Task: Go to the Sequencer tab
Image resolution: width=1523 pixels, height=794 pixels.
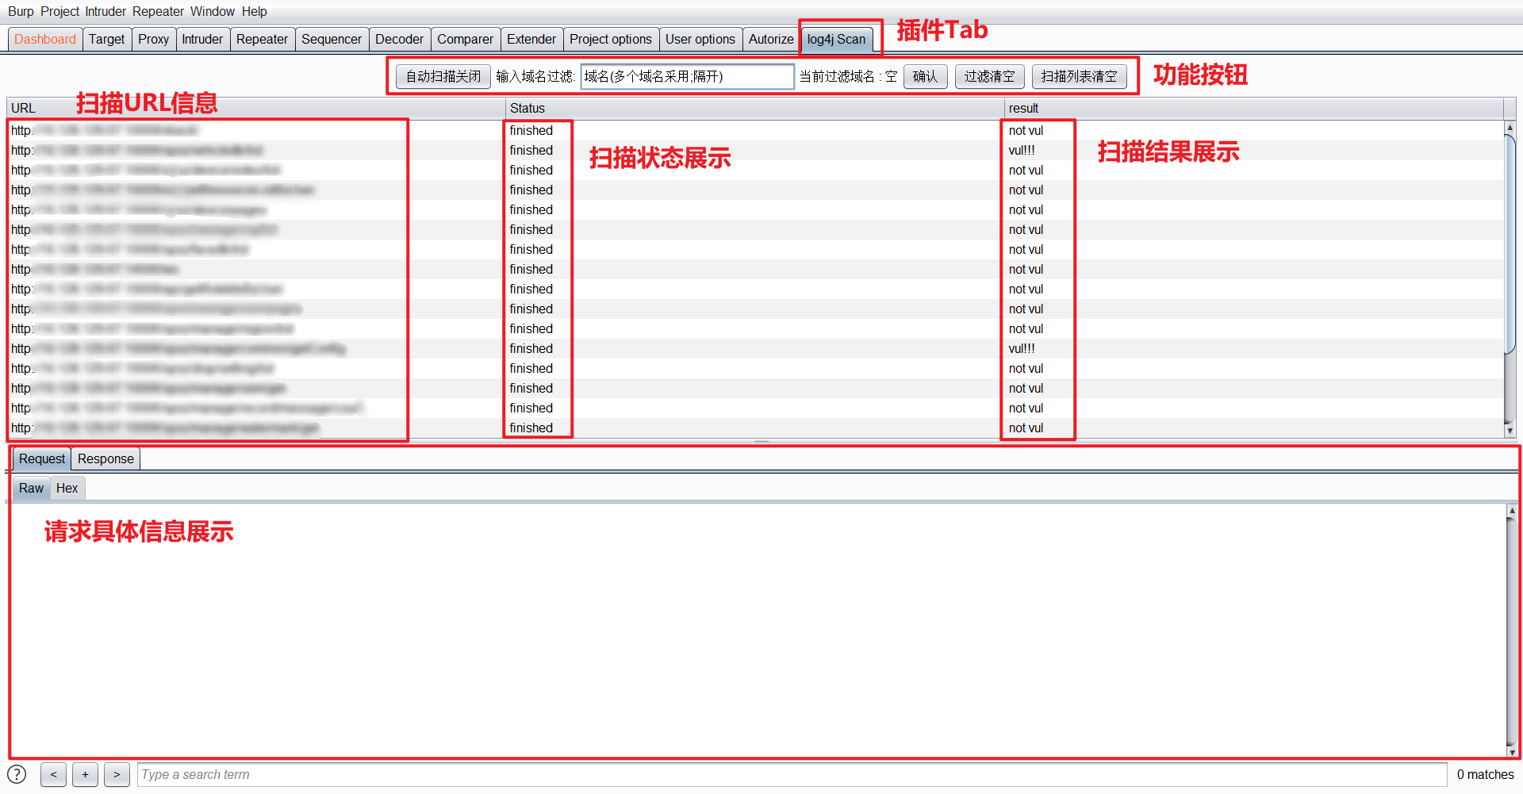Action: (332, 40)
